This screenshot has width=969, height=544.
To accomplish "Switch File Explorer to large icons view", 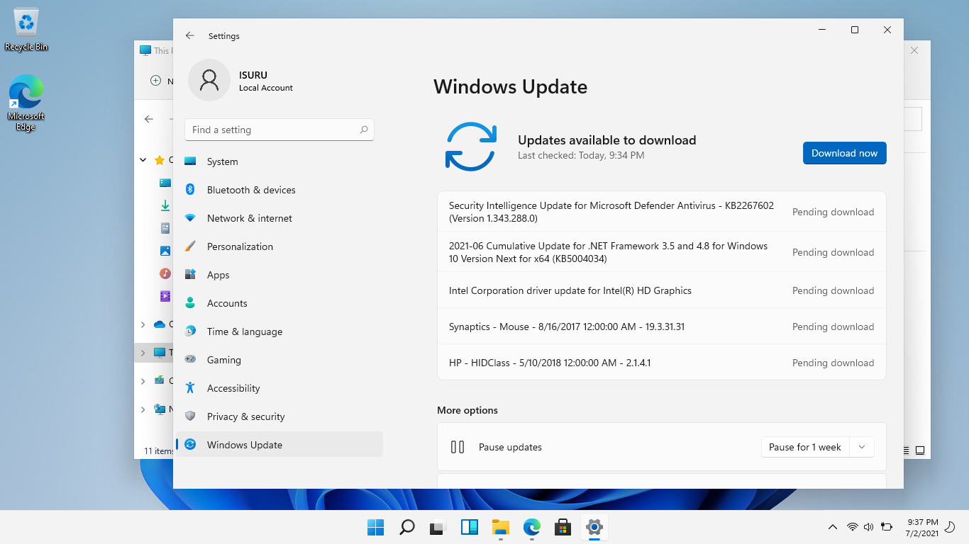I will pos(920,450).
